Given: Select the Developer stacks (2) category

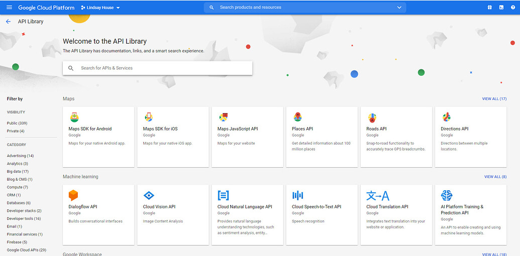Looking at the screenshot, I should point(24,211).
